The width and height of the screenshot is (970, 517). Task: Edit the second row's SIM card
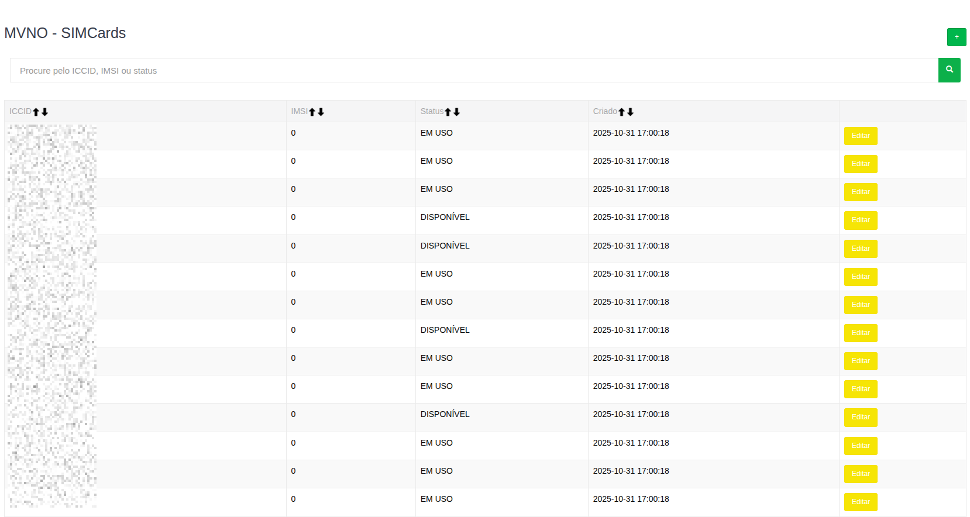click(860, 164)
